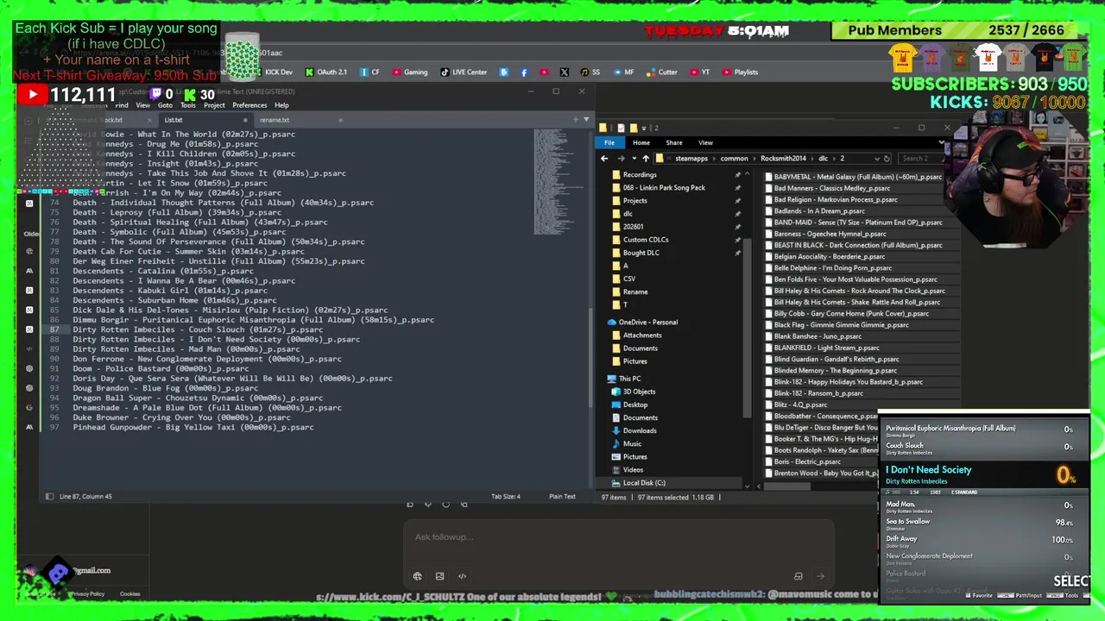Open the Cutter bookmark

[662, 72]
